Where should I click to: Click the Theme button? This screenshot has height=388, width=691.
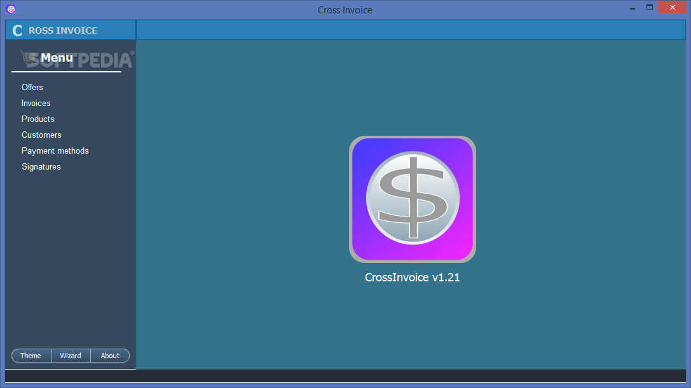31,356
